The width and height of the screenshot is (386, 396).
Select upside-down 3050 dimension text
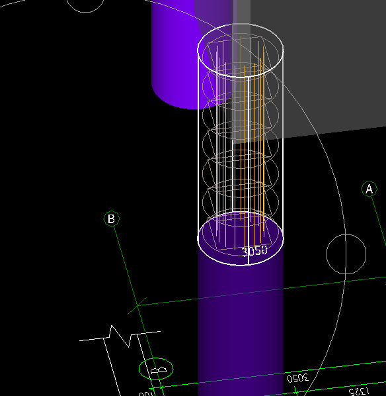coord(297,378)
